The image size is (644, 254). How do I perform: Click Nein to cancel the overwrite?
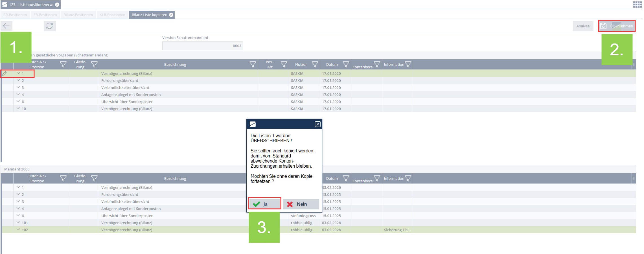pos(301,204)
